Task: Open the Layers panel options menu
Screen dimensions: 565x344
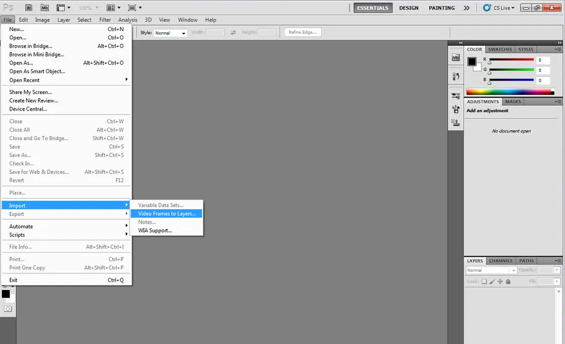Action: pyautogui.click(x=558, y=261)
